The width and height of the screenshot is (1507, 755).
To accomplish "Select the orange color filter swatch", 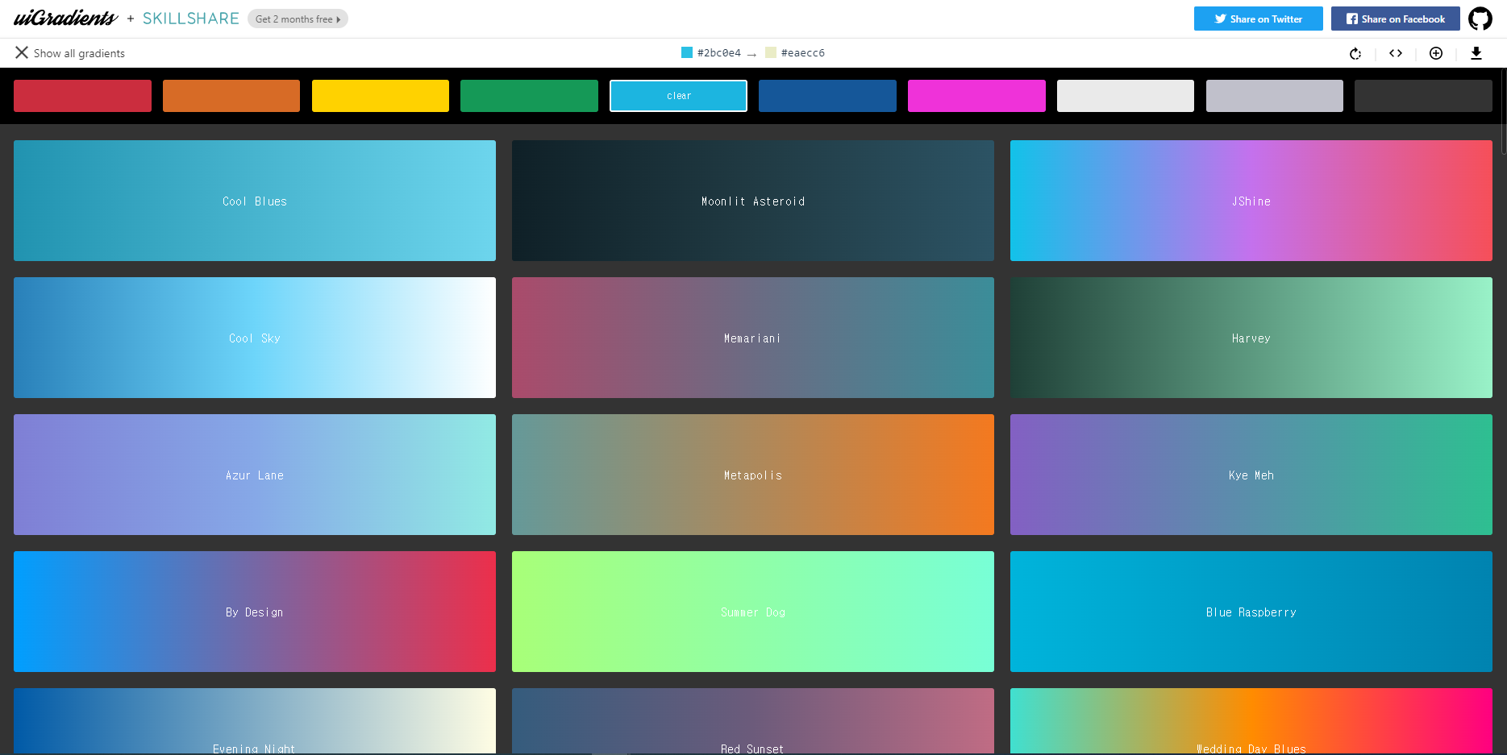I will [231, 96].
